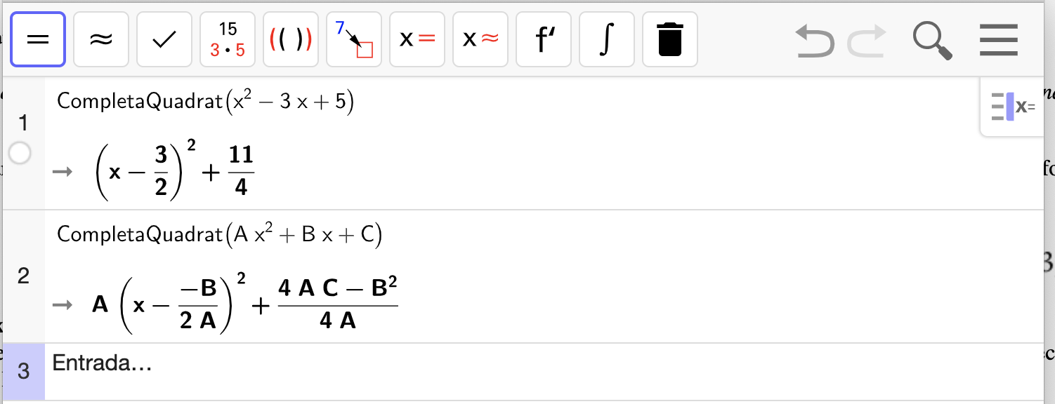Toggle visibility circle for row 1
Image resolution: width=1055 pixels, height=404 pixels.
(20, 153)
